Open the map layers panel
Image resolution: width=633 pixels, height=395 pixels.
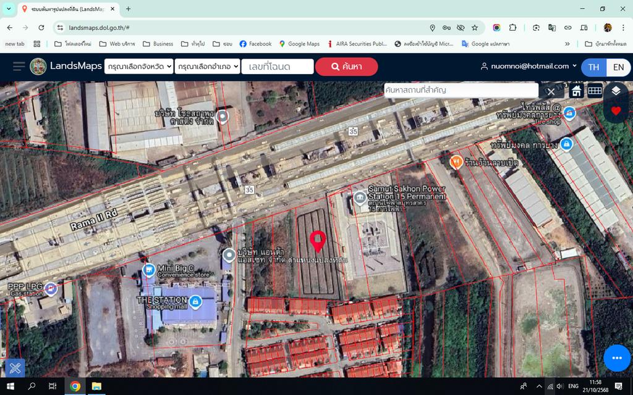[615, 91]
